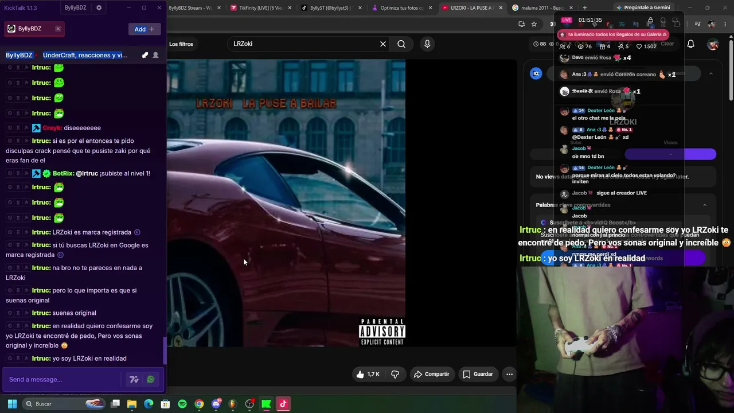Open Chrome profile avatar in toolbar

[x=712, y=24]
